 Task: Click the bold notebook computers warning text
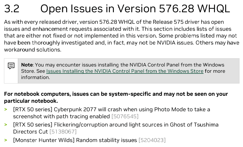pyautogui.click(x=116, y=97)
